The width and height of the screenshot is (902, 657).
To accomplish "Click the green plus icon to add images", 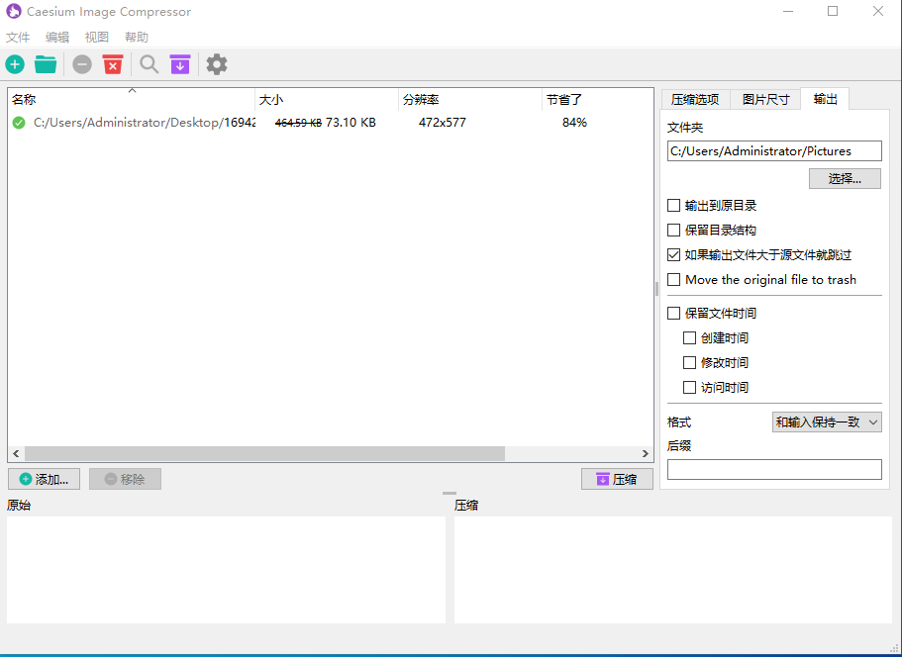I will coord(14,63).
